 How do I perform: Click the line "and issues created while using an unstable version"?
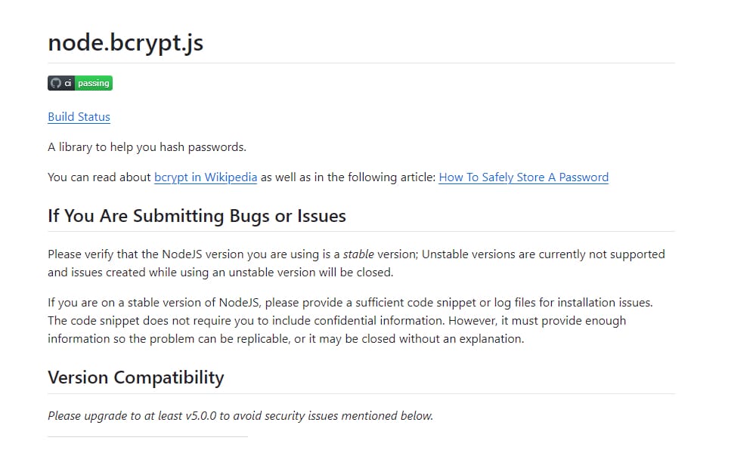[x=220, y=273]
